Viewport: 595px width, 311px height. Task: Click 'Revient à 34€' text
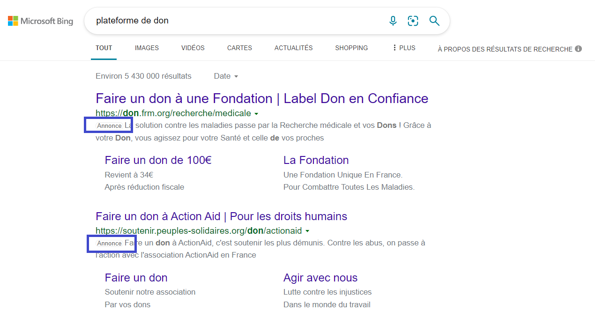129,175
